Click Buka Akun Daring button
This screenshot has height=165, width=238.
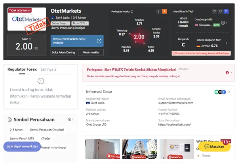[63, 52]
